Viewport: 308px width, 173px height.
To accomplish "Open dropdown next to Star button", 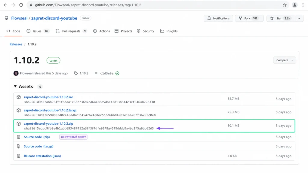I will pos(299,18).
